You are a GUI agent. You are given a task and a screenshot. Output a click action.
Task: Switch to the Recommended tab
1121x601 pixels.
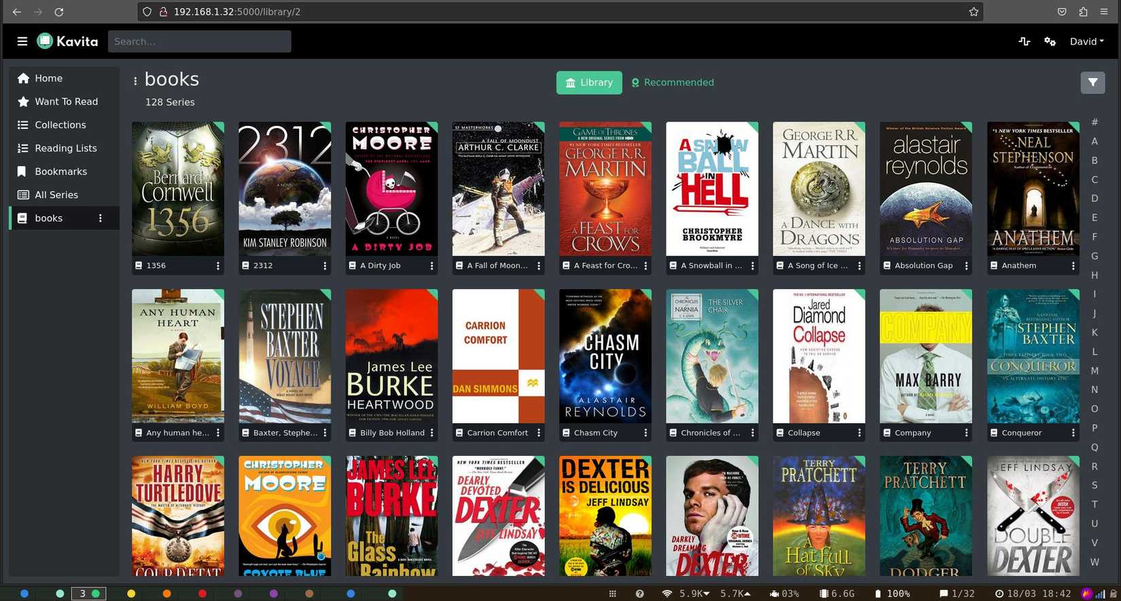tap(673, 83)
